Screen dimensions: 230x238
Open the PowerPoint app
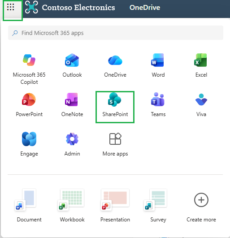pos(29,105)
